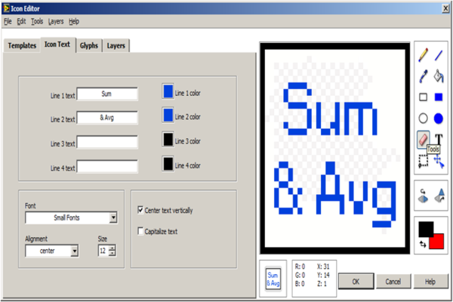Click the empty Line 3 text field
Viewport: 453px width, 302px height.
(x=107, y=142)
